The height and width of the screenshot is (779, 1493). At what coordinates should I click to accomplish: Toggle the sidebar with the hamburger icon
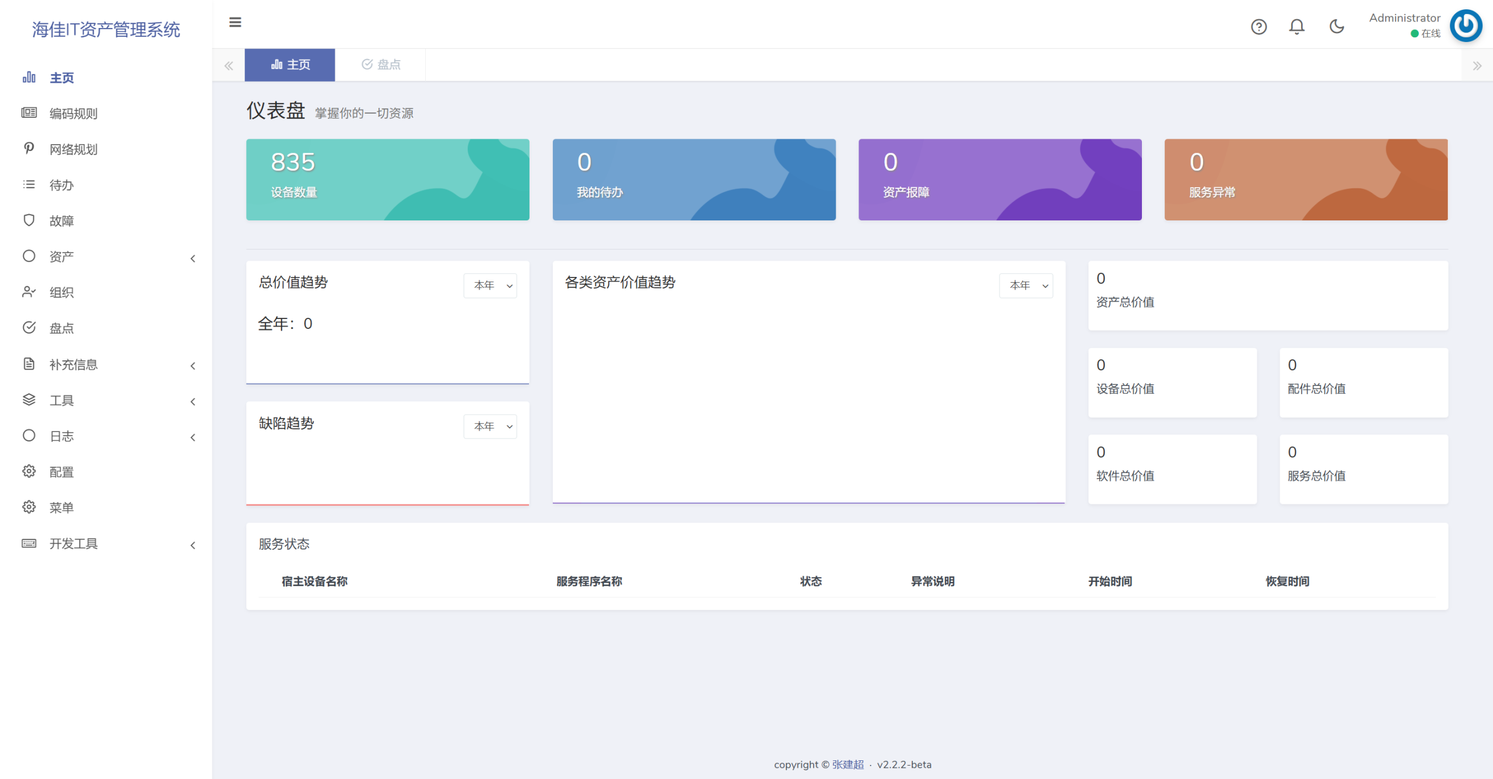click(235, 22)
